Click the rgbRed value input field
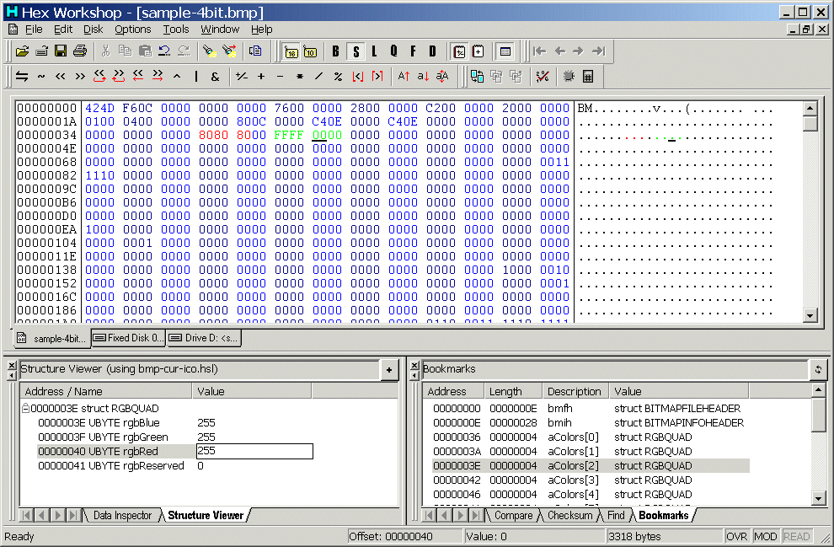This screenshot has height=547, width=834. pyautogui.click(x=254, y=452)
